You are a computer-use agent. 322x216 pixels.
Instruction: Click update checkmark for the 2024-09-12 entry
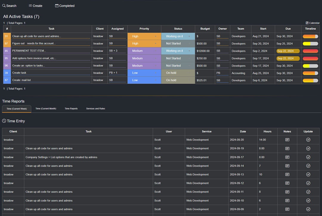(x=308, y=183)
